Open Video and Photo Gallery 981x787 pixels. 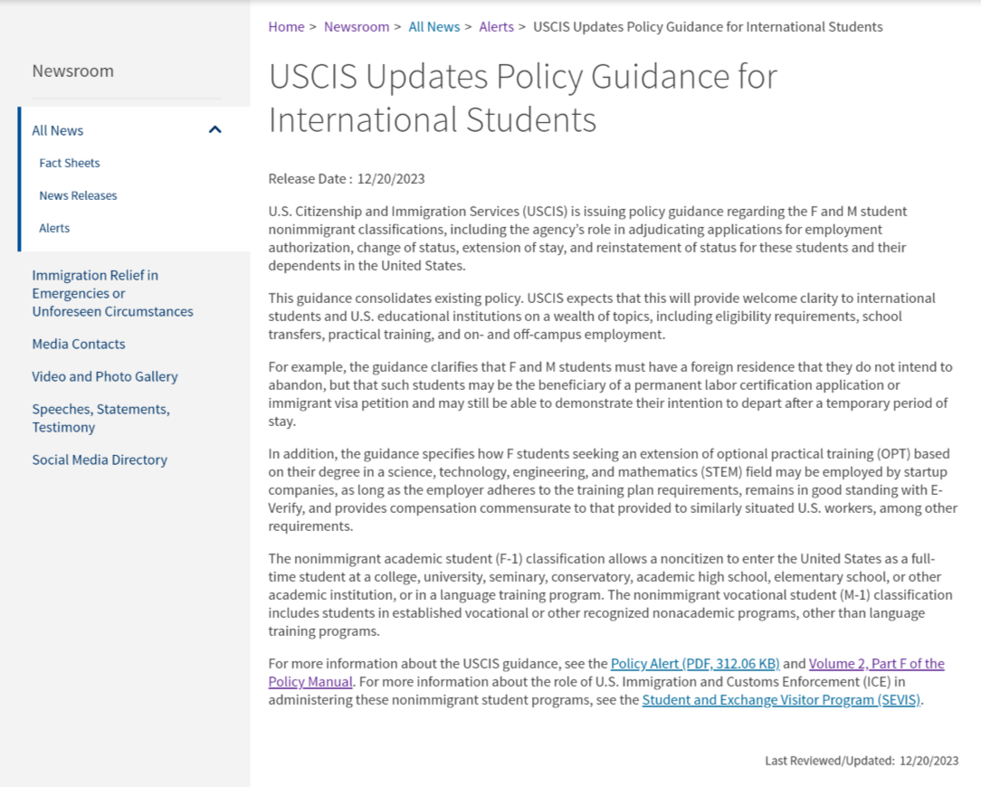105,376
